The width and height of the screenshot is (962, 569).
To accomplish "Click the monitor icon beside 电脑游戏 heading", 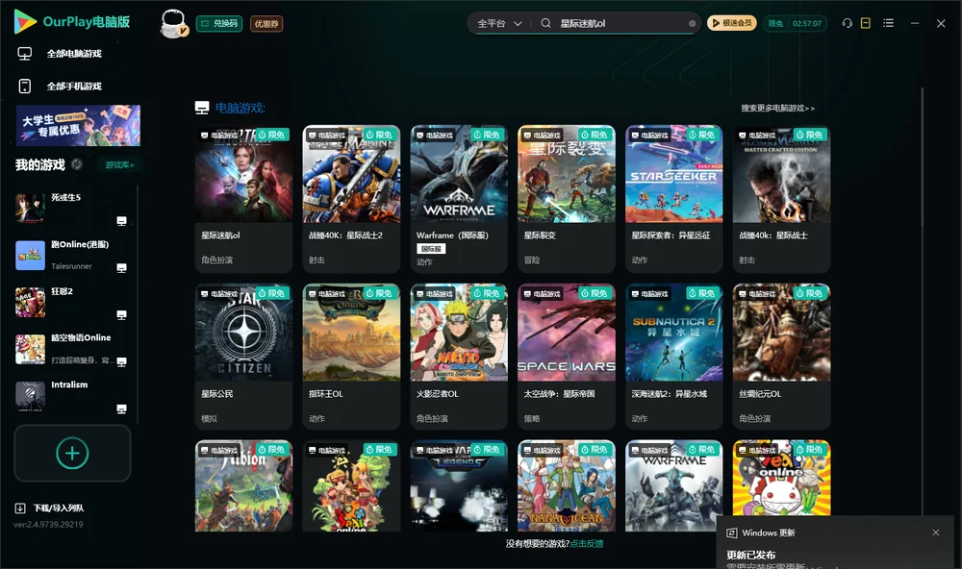I will point(202,108).
